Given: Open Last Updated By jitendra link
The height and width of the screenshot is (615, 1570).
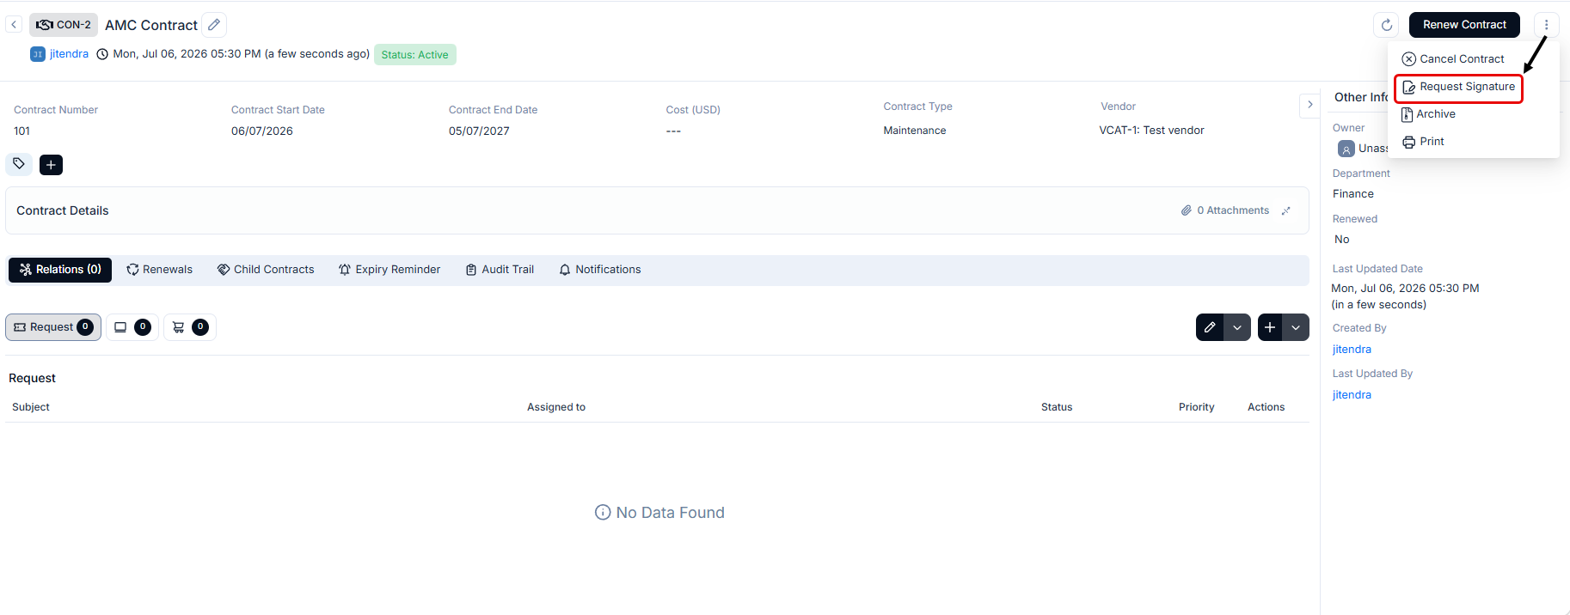Looking at the screenshot, I should pyautogui.click(x=1352, y=395).
